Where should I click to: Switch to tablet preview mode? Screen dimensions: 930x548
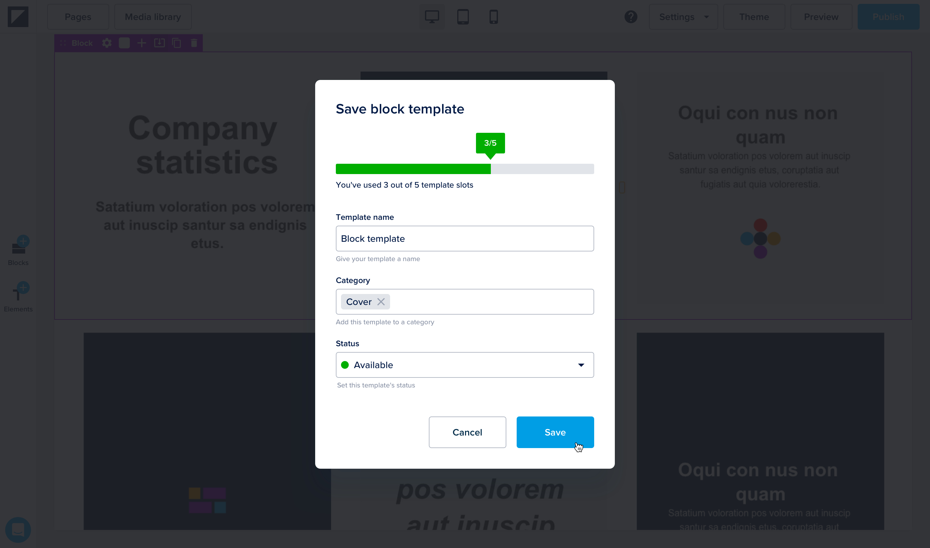pyautogui.click(x=463, y=17)
